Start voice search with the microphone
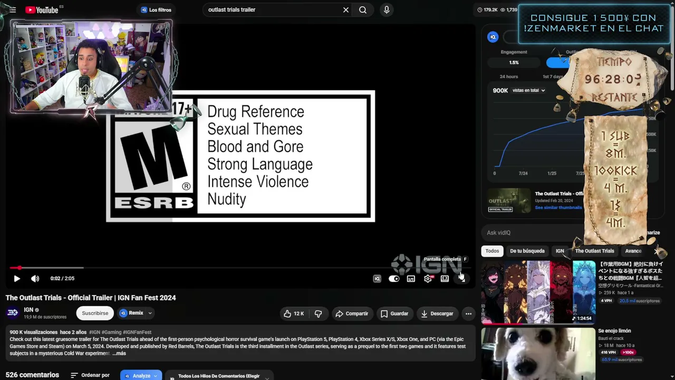The width and height of the screenshot is (675, 380). [x=387, y=9]
